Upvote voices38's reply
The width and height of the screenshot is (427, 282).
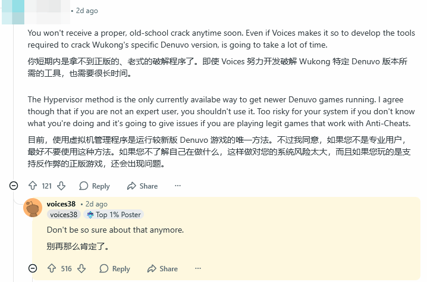coord(52,268)
